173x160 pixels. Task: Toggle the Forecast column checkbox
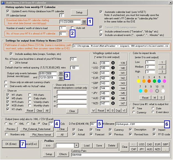click(x=91, y=134)
